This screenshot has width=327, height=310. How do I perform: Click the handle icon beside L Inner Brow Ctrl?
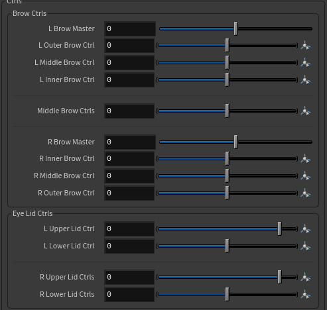(306, 80)
